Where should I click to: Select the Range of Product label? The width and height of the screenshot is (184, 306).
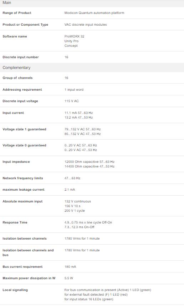17,13
